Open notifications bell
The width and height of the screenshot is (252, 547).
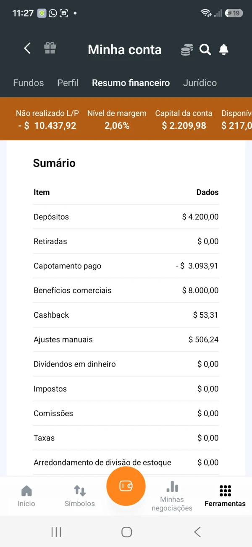(x=224, y=50)
